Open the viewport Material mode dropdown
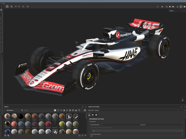The height and width of the screenshot is (139, 186). pyautogui.click(x=177, y=11)
